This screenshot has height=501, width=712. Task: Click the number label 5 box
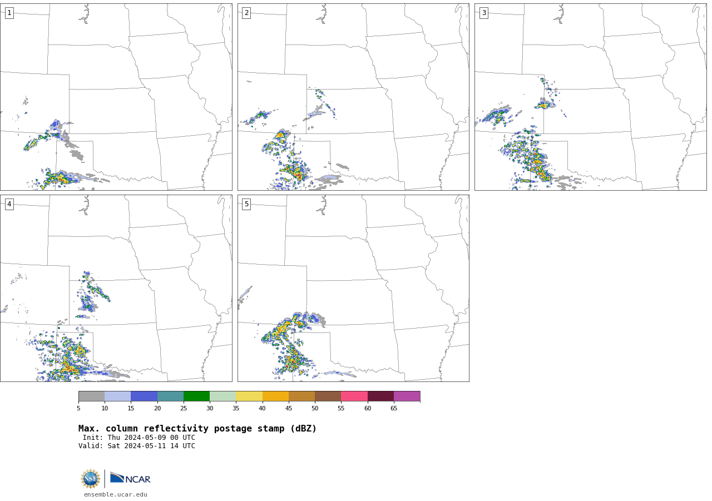tap(246, 204)
